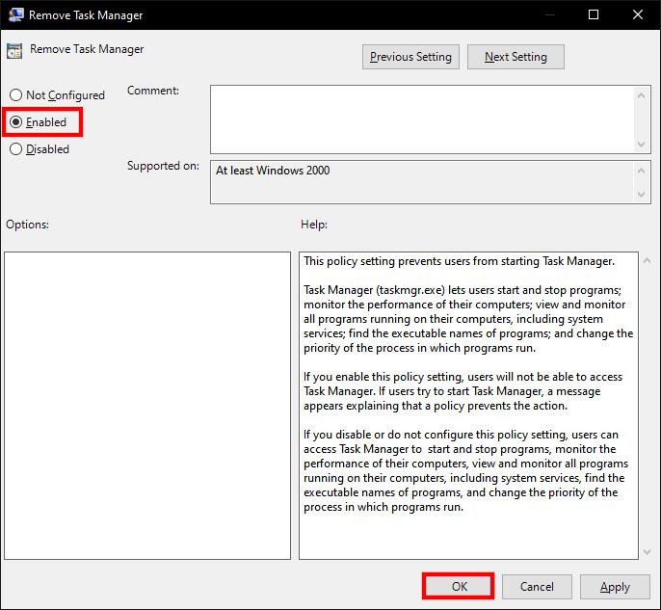The height and width of the screenshot is (610, 661).
Task: Click the empty Options pane
Action: click(147, 406)
